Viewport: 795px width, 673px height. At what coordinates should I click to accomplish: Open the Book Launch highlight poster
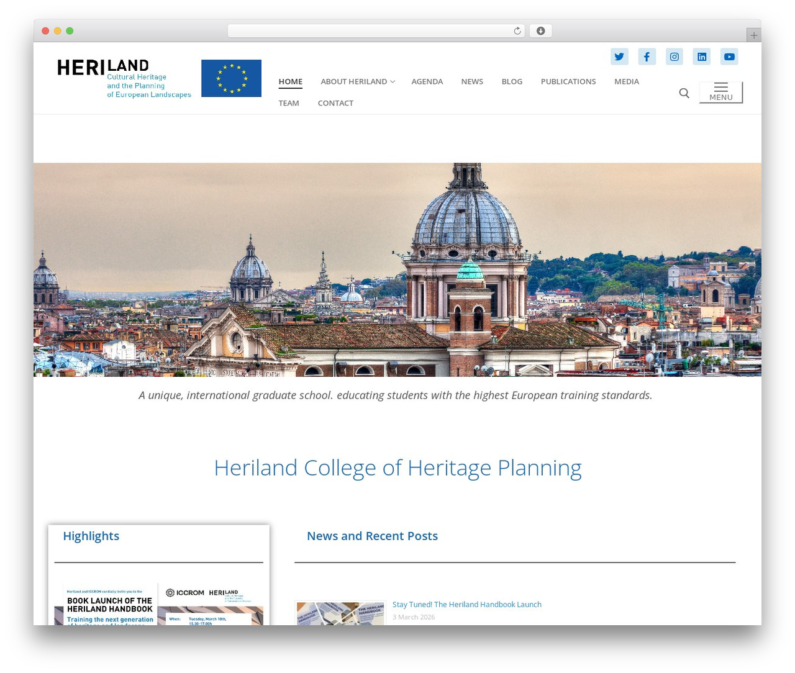coord(159,604)
